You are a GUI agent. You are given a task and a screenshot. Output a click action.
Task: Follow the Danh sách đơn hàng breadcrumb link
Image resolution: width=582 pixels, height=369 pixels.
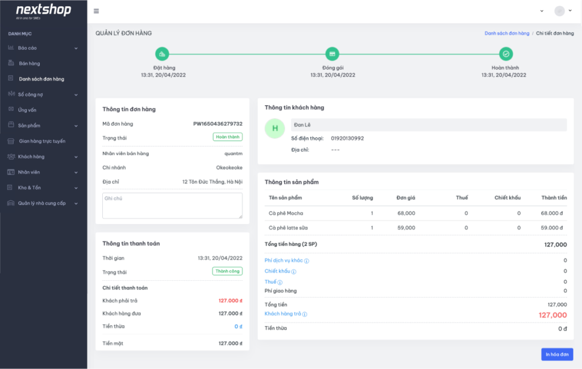(x=506, y=34)
